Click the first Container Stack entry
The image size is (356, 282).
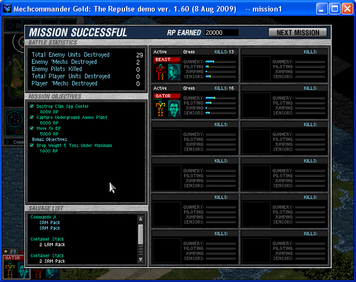[47, 239]
